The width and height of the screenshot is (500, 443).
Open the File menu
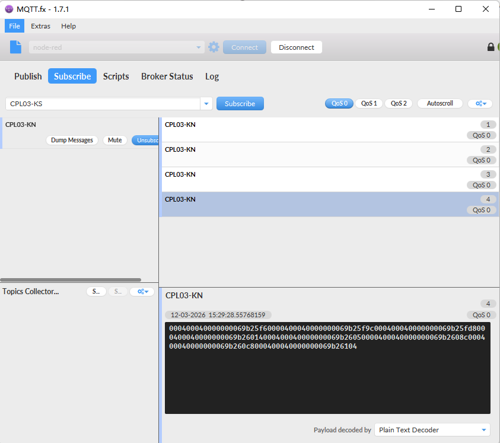click(x=14, y=26)
